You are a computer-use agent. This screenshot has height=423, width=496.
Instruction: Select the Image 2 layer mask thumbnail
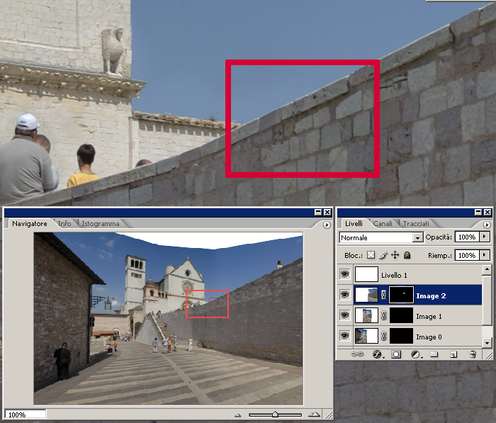402,295
